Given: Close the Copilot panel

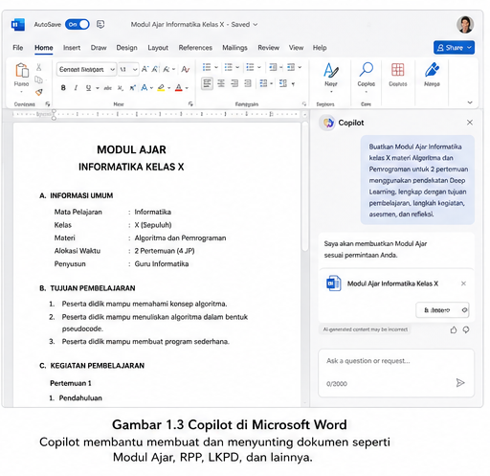Looking at the screenshot, I should pos(470,123).
